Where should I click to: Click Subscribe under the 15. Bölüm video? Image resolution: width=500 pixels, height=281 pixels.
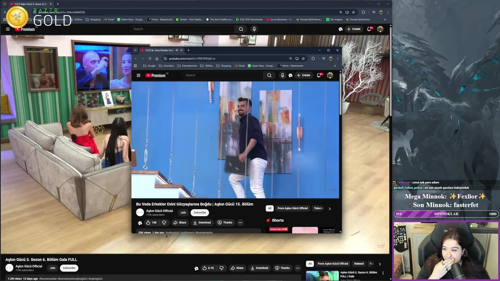coord(200,213)
